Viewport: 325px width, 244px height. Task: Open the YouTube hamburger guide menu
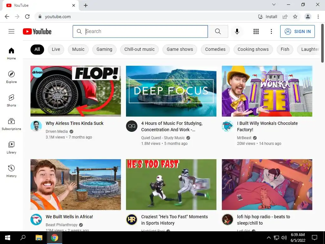tap(11, 31)
